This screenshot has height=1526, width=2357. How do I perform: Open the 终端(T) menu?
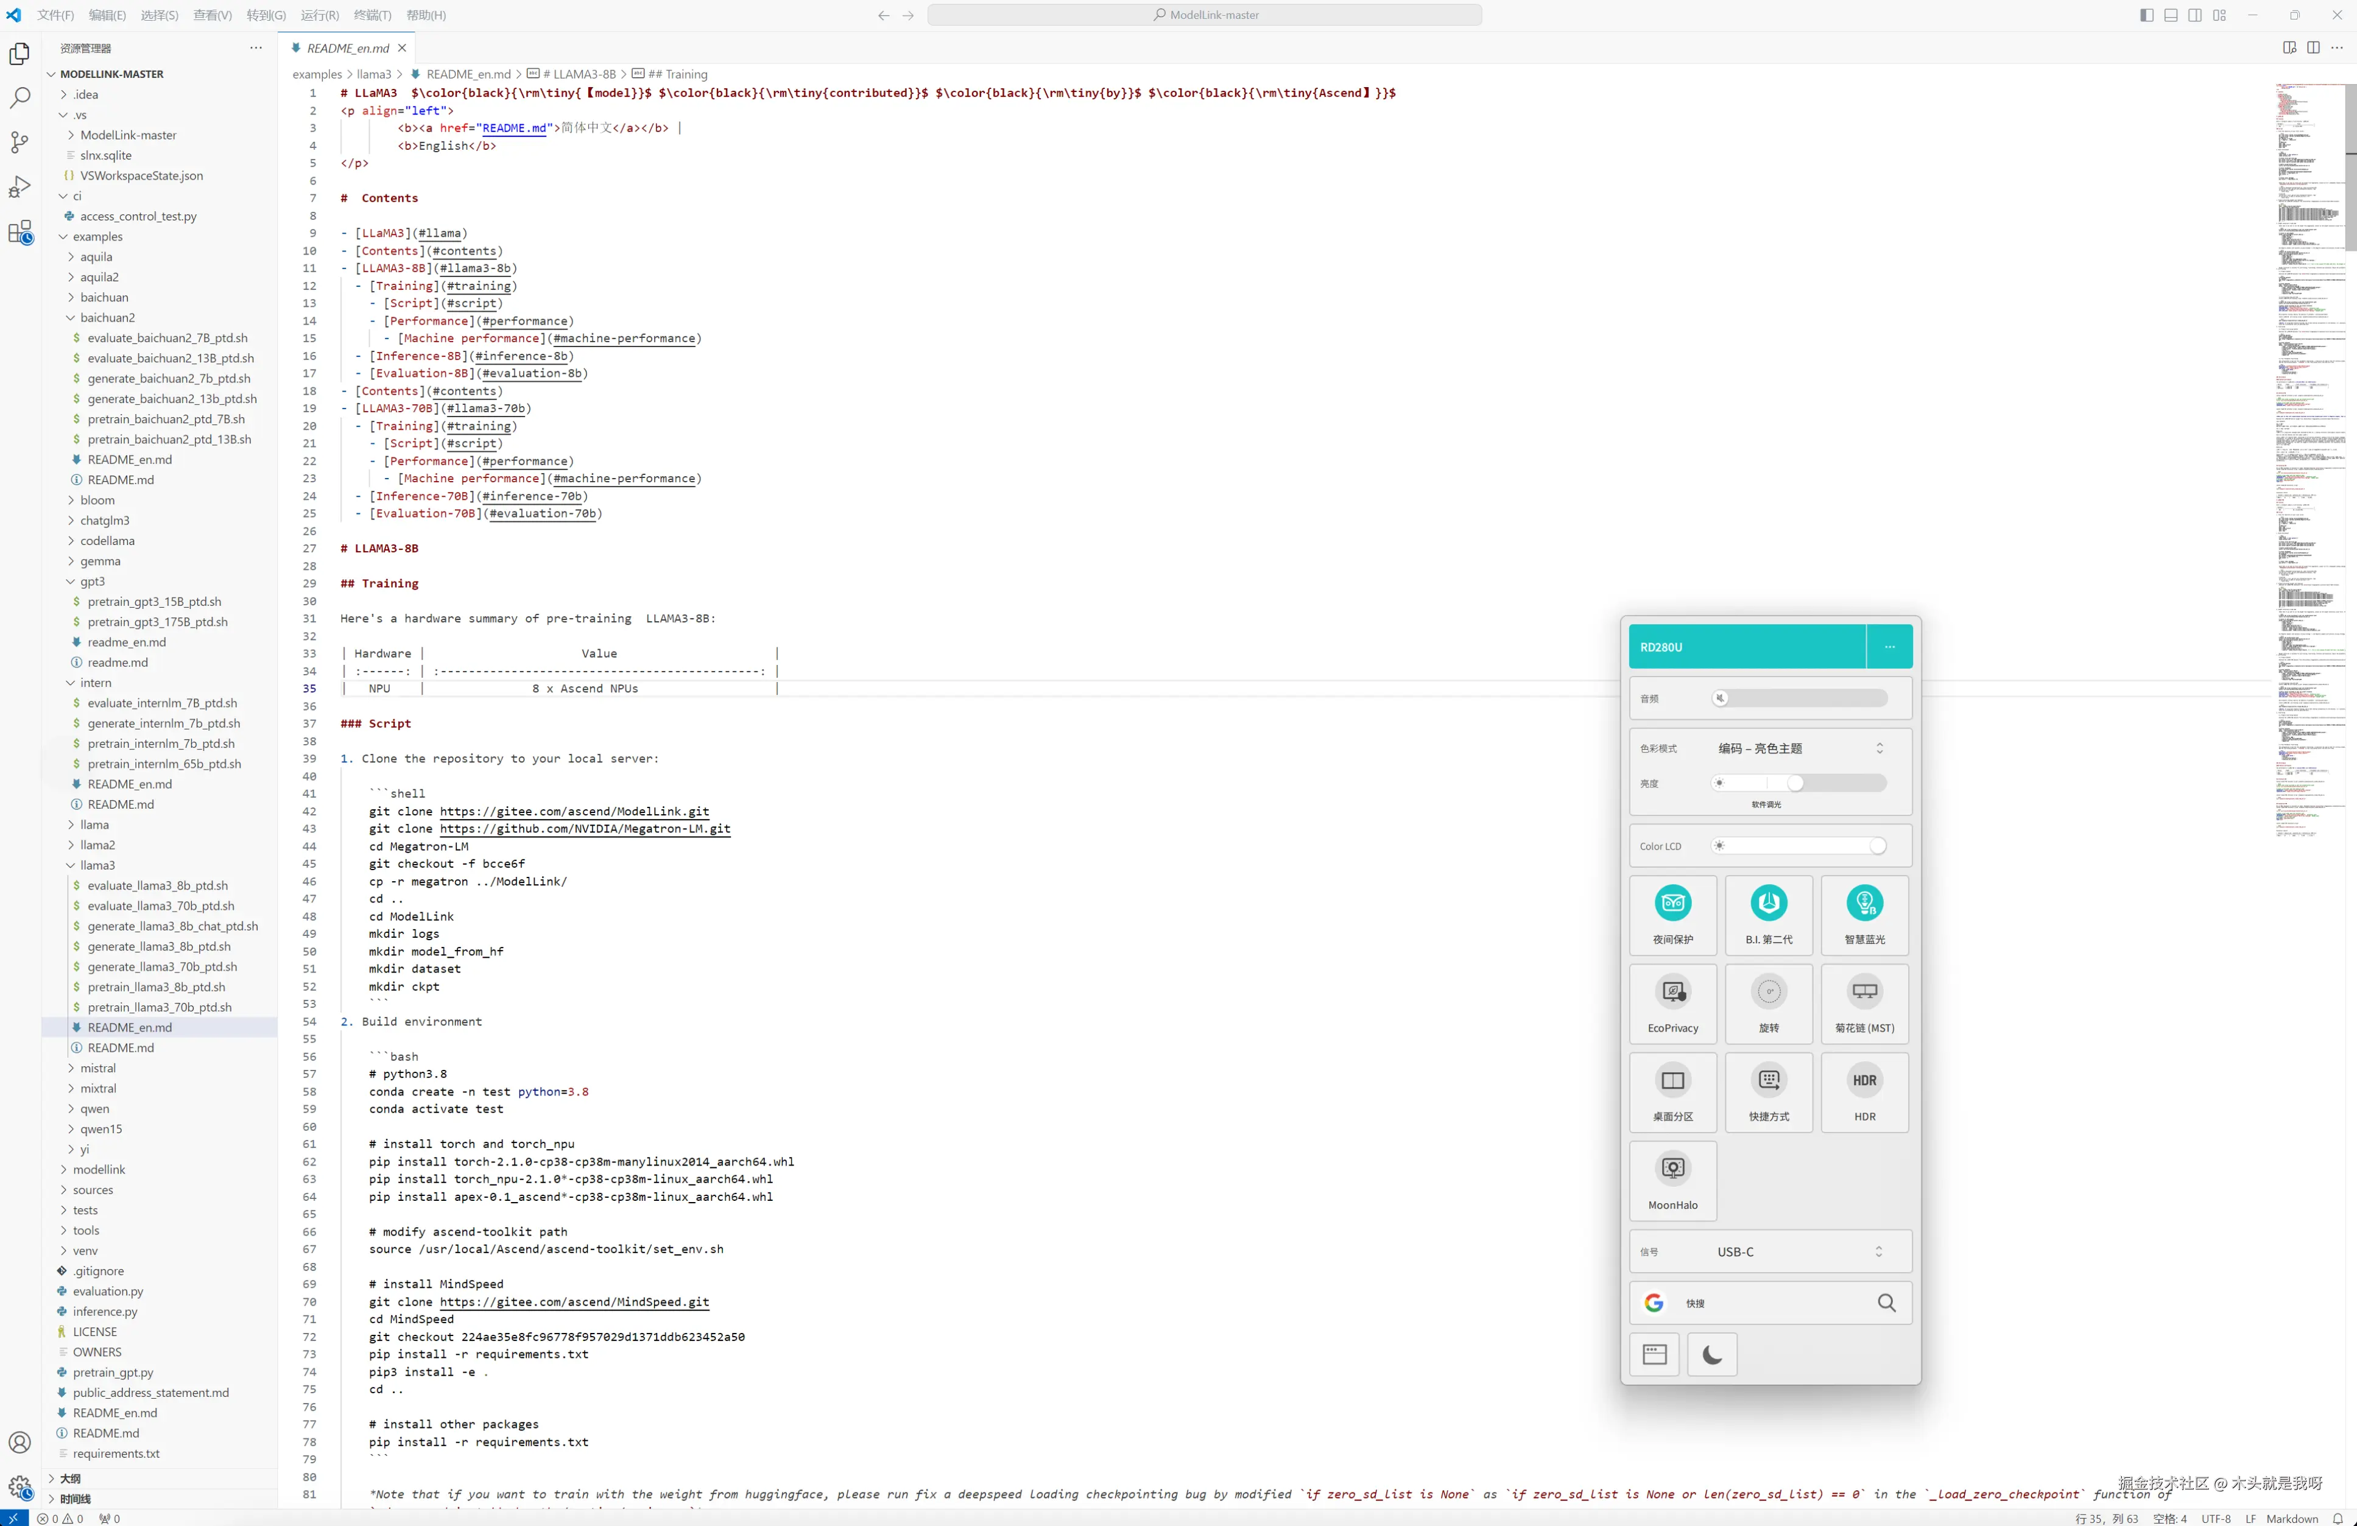click(372, 15)
